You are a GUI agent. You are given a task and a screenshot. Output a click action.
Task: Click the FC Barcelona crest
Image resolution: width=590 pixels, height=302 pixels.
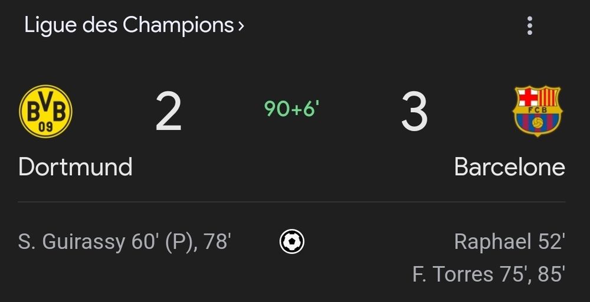click(537, 111)
